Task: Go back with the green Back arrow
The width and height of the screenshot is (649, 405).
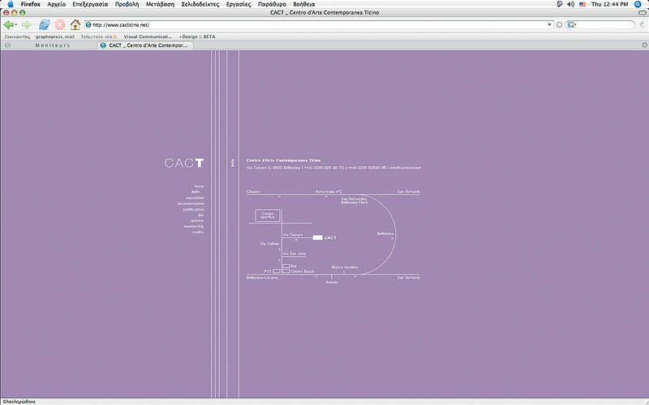Action: pos(8,25)
